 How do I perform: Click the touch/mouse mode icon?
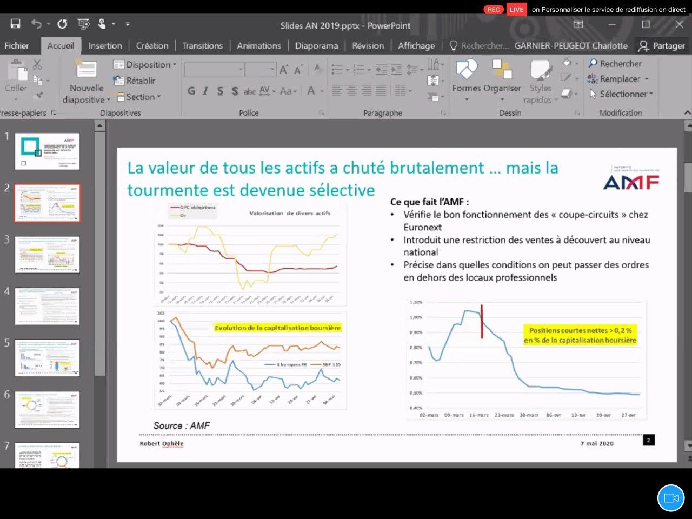[102, 24]
